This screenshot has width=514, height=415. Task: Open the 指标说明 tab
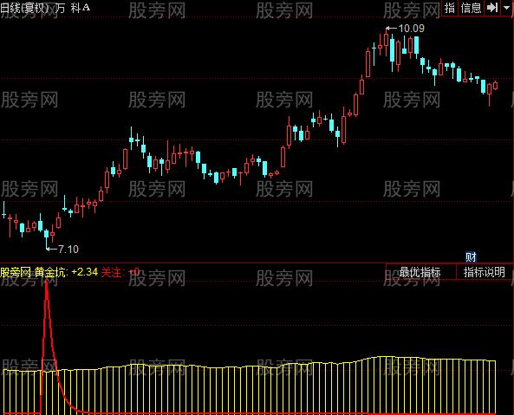tap(484, 272)
